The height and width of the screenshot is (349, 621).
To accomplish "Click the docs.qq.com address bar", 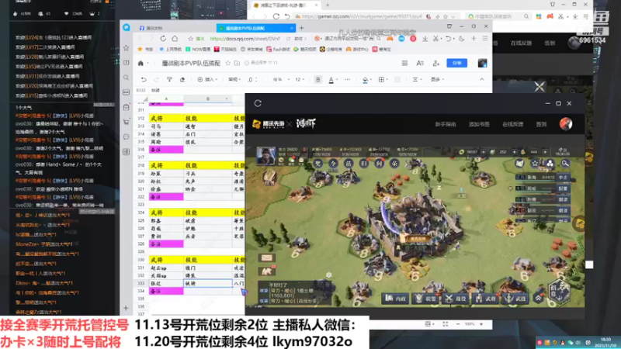I will coord(245,39).
